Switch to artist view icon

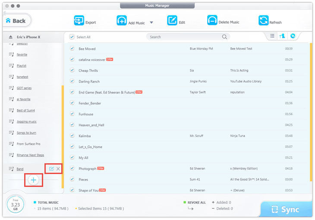tap(282, 36)
